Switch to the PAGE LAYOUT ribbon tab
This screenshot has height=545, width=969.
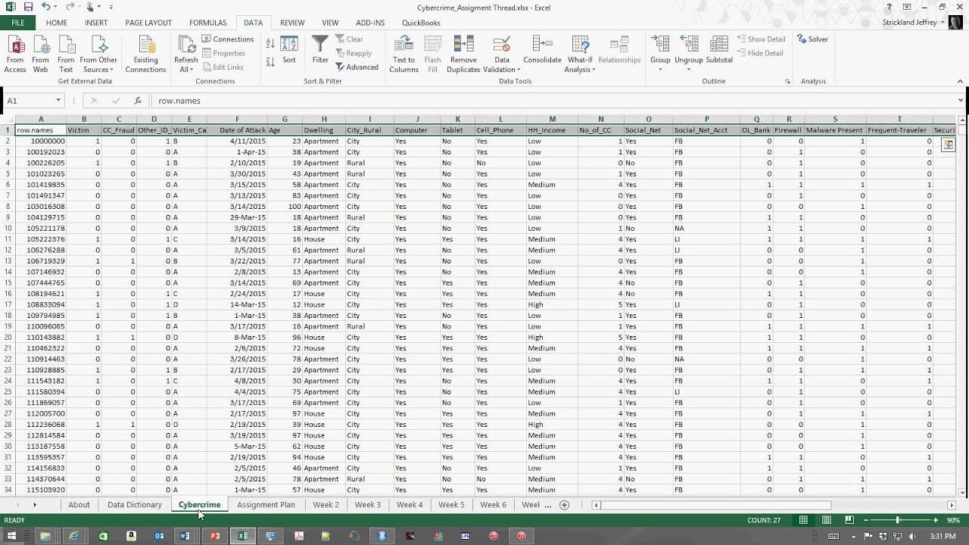pos(148,23)
